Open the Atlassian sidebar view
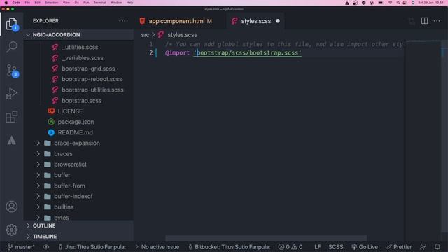448x252 pixels. click(x=11, y=140)
